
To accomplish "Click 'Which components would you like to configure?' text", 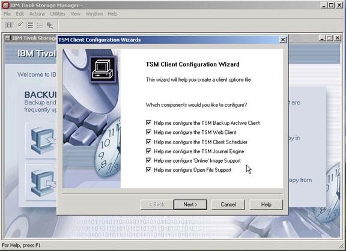I will click(196, 104).
